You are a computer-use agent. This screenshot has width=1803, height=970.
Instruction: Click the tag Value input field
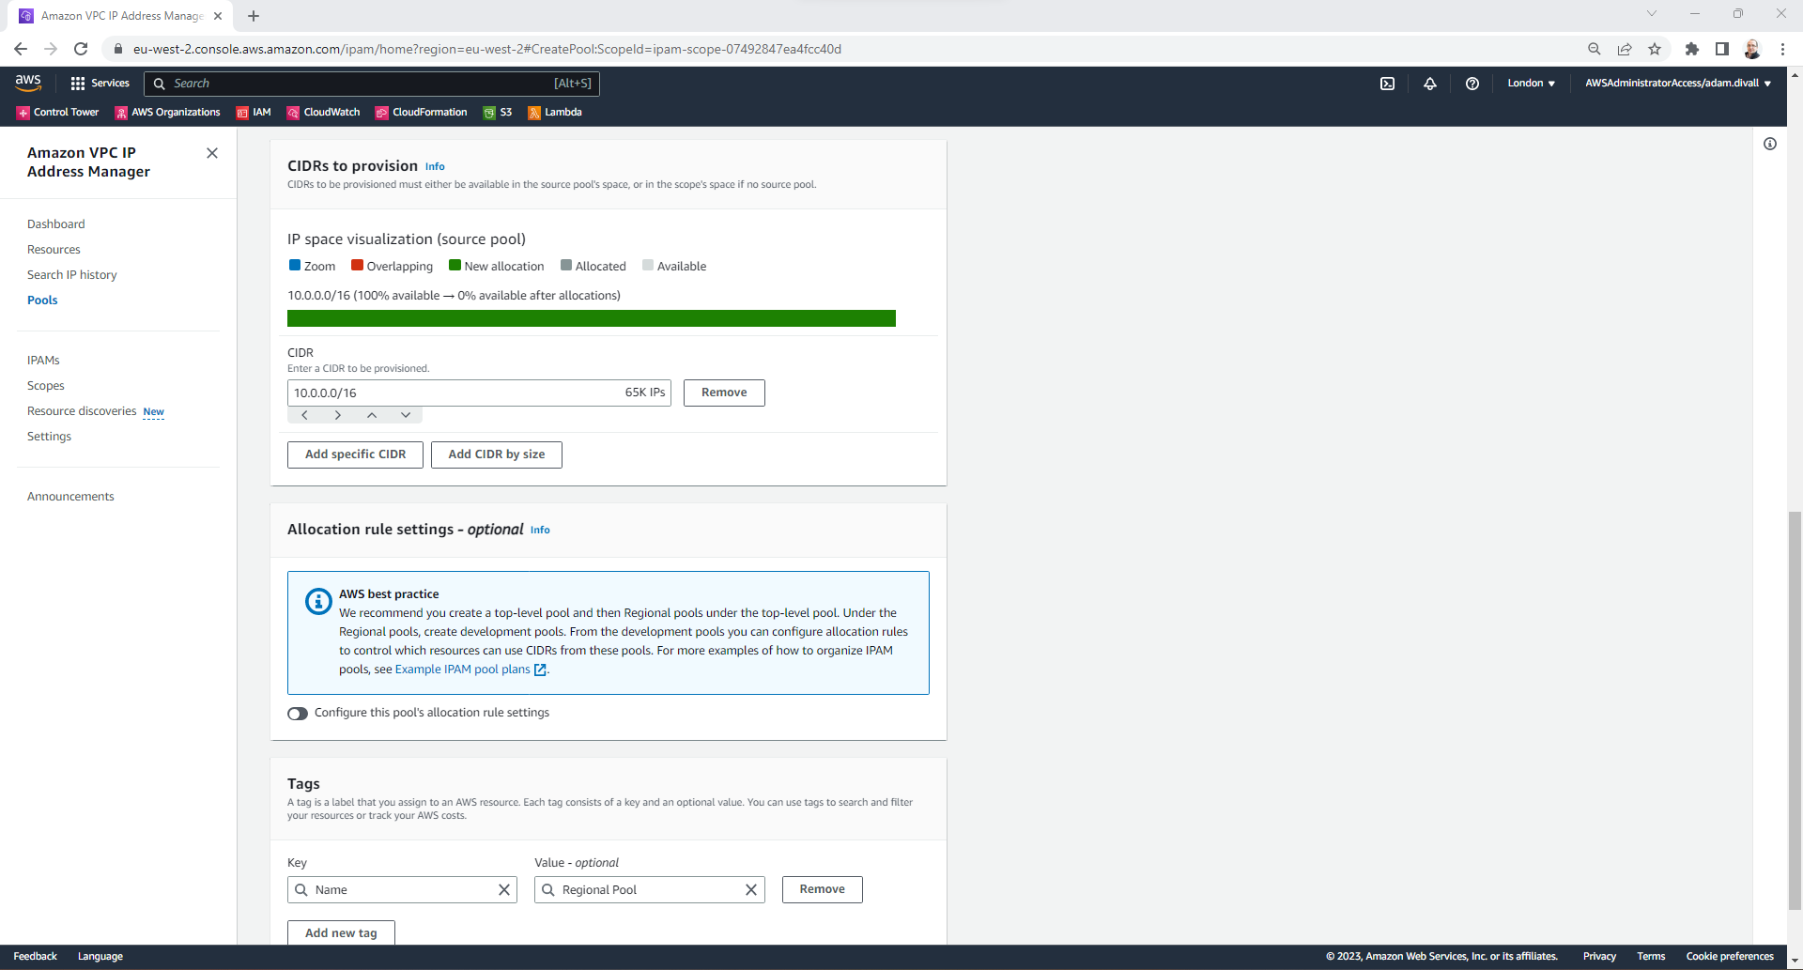click(x=650, y=889)
